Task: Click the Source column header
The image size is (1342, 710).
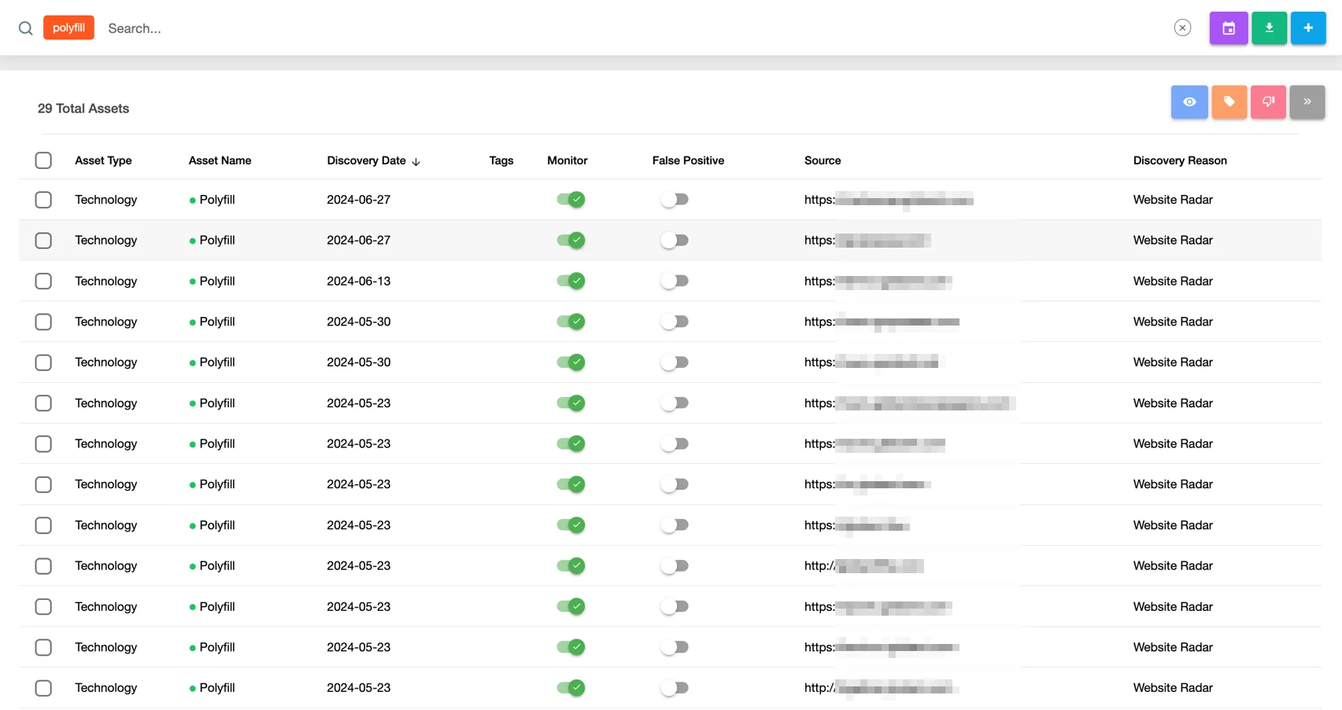Action: (x=823, y=160)
